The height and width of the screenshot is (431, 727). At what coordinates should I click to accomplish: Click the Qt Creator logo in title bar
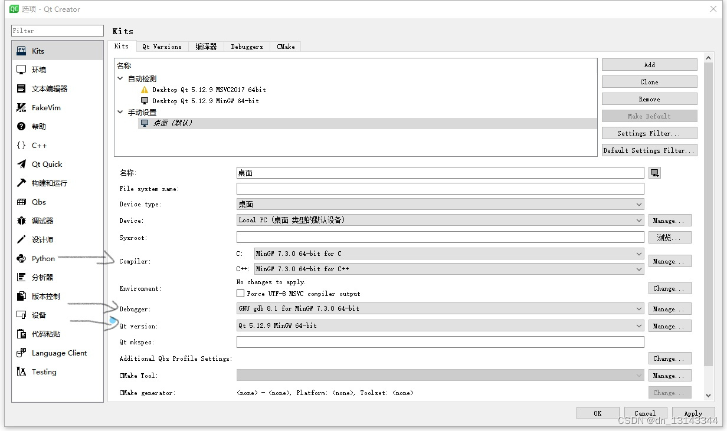pos(14,9)
